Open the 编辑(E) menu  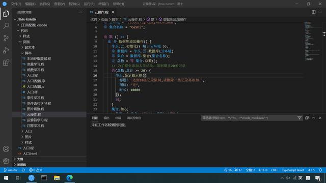click(x=31, y=4)
